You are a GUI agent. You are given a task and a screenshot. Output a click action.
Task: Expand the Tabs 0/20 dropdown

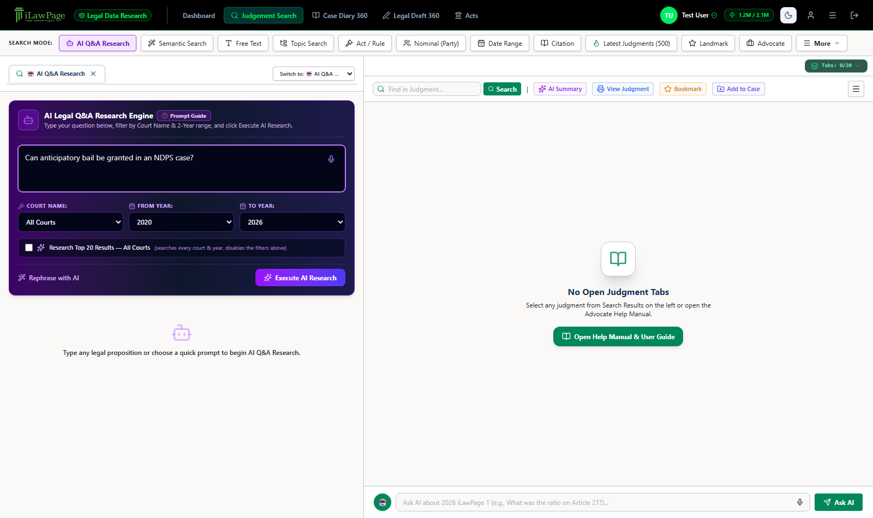coord(836,65)
